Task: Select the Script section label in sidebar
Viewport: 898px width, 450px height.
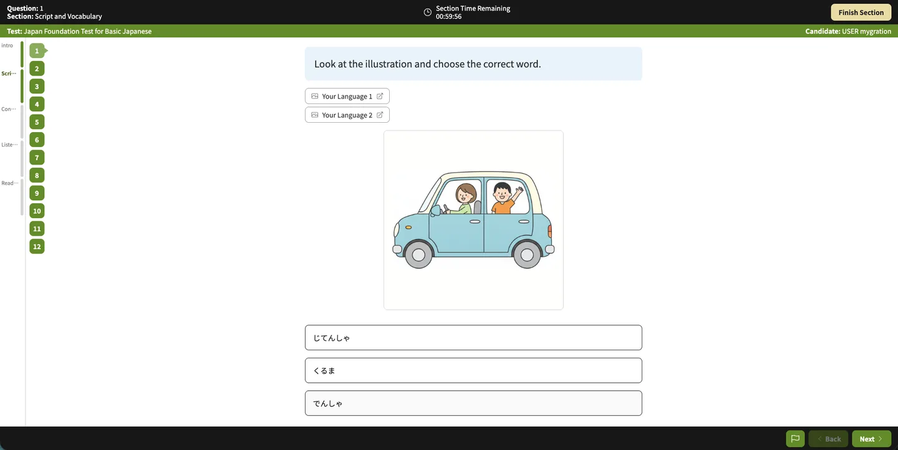Action: tap(9, 74)
